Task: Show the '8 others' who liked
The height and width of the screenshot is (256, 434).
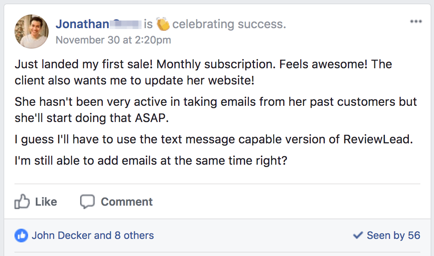Action: [134, 236]
